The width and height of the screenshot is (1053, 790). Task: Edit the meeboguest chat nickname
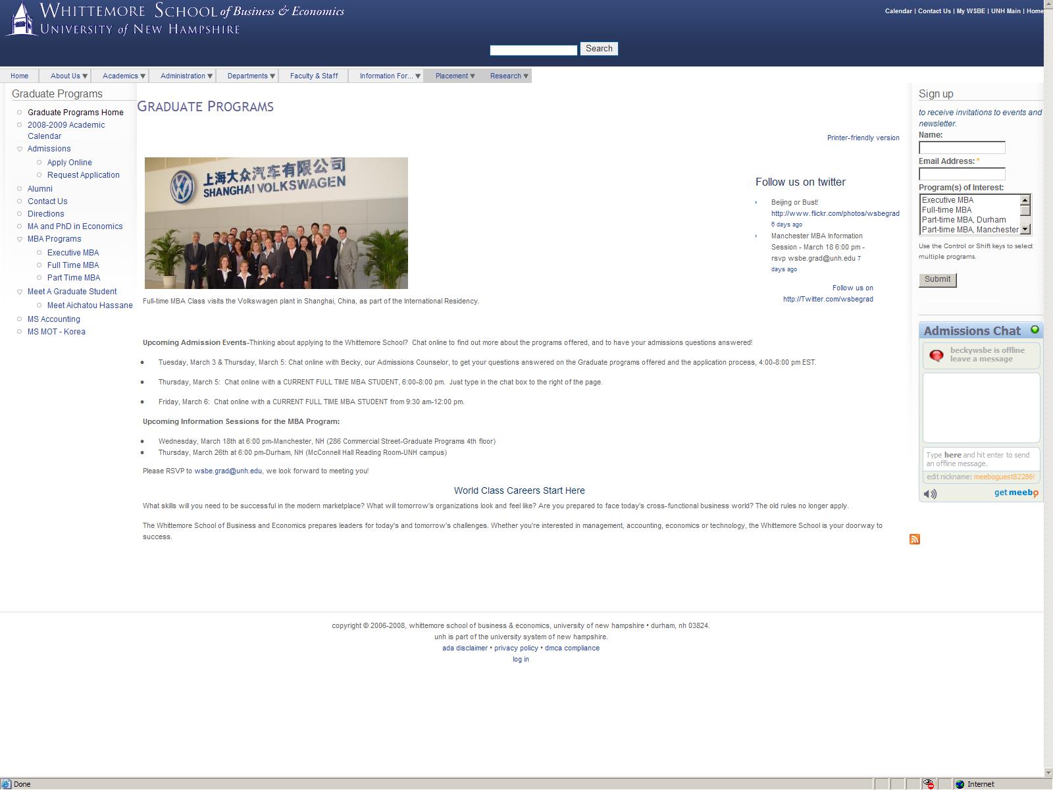1004,477
